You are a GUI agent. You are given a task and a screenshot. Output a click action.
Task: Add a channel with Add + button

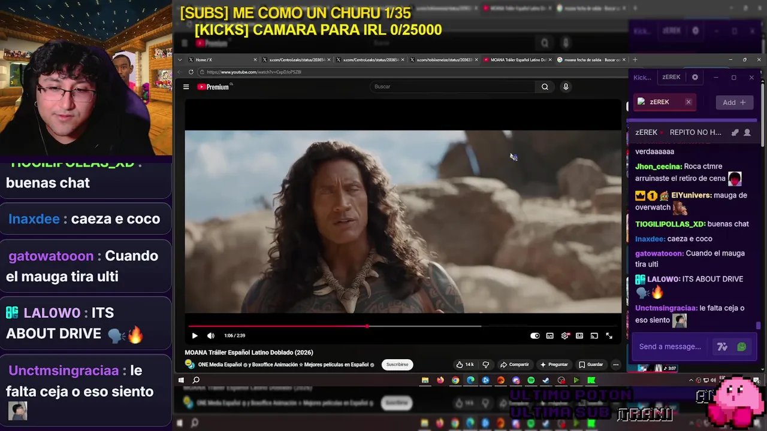coord(734,102)
